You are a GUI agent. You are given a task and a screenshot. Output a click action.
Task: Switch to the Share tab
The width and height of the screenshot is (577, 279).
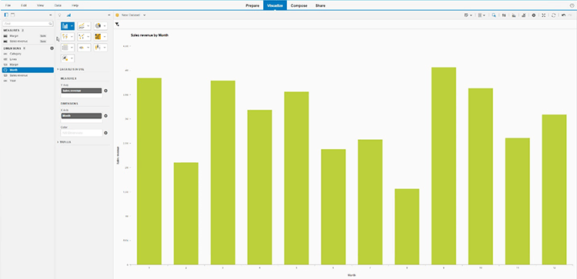click(x=320, y=5)
